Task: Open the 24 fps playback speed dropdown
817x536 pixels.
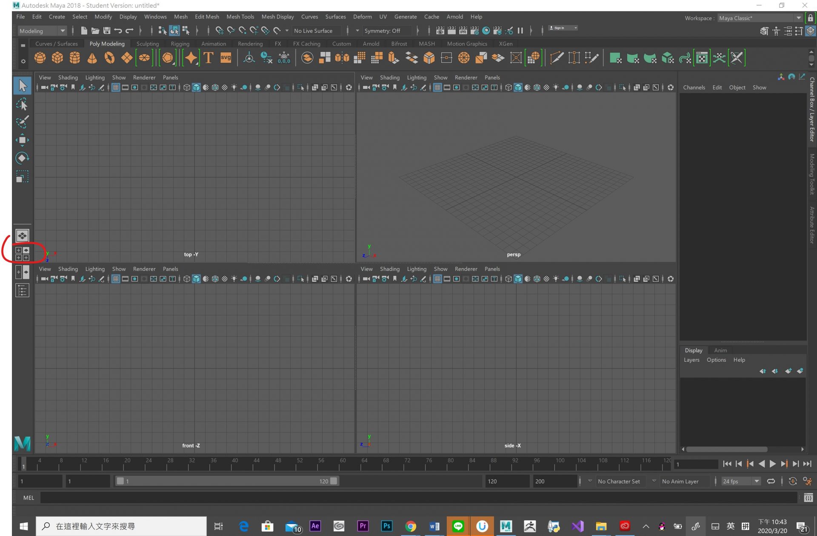Action: [x=757, y=481]
